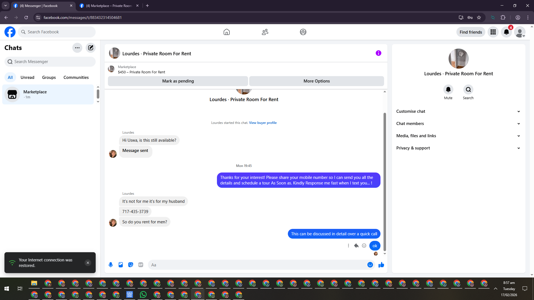The width and height of the screenshot is (534, 300).
Task: Open Windows Task View
Action: (20, 289)
